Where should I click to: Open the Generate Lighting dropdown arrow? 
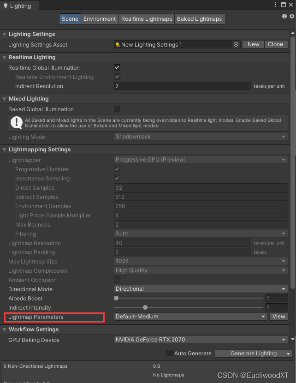[288, 353]
